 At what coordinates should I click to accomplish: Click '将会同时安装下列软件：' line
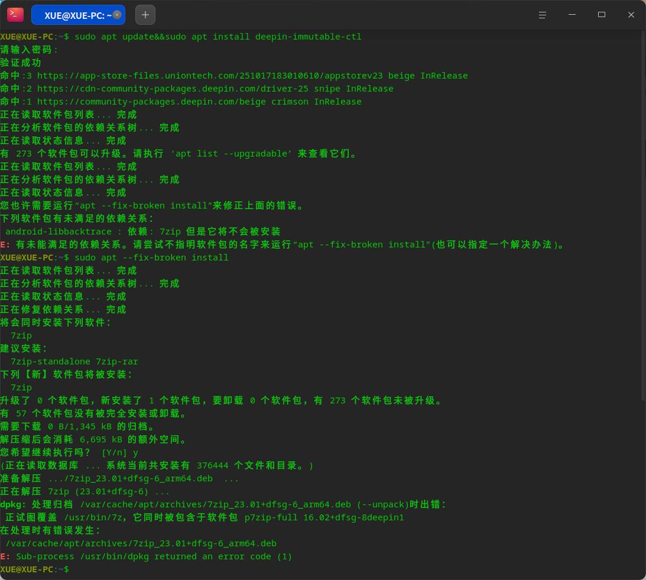(56, 322)
